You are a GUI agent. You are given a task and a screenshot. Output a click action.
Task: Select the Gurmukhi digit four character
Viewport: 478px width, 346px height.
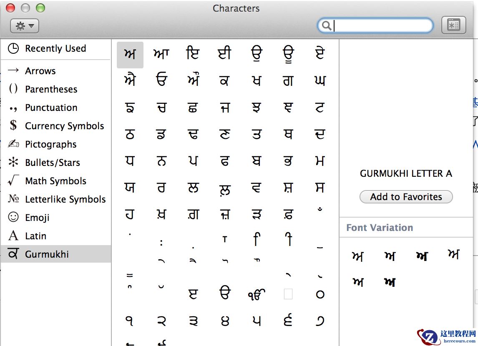tap(225, 321)
